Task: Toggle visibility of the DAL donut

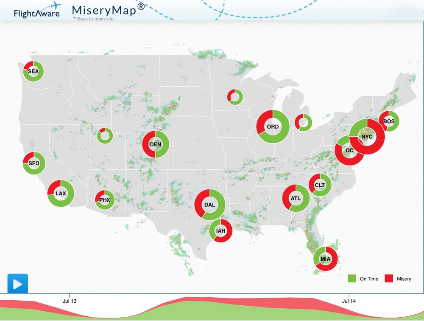Action: pos(209,205)
